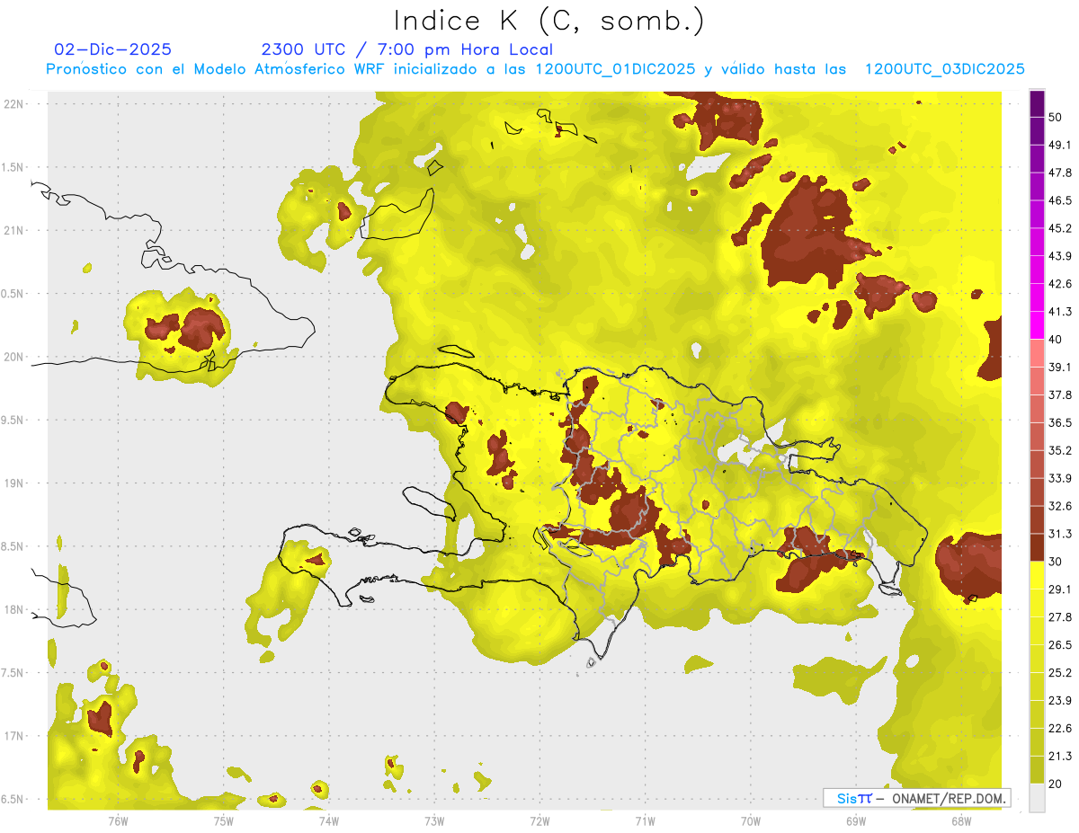Viewport: 1079px width, 833px height.
Task: Click the '50' value on the color scale
Action: tap(1057, 117)
